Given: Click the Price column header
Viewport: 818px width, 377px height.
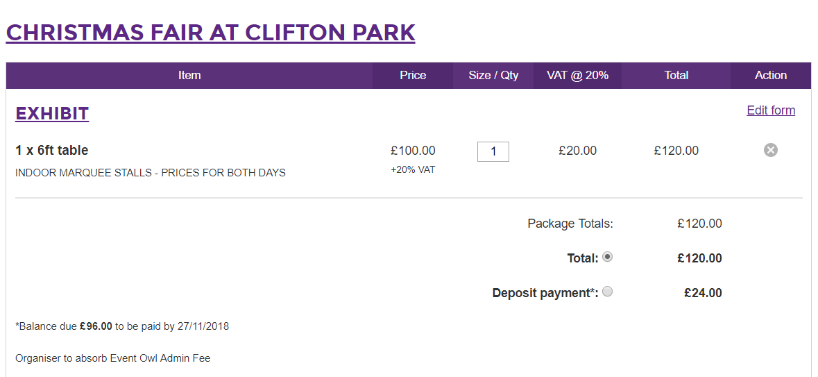Looking at the screenshot, I should point(413,75).
